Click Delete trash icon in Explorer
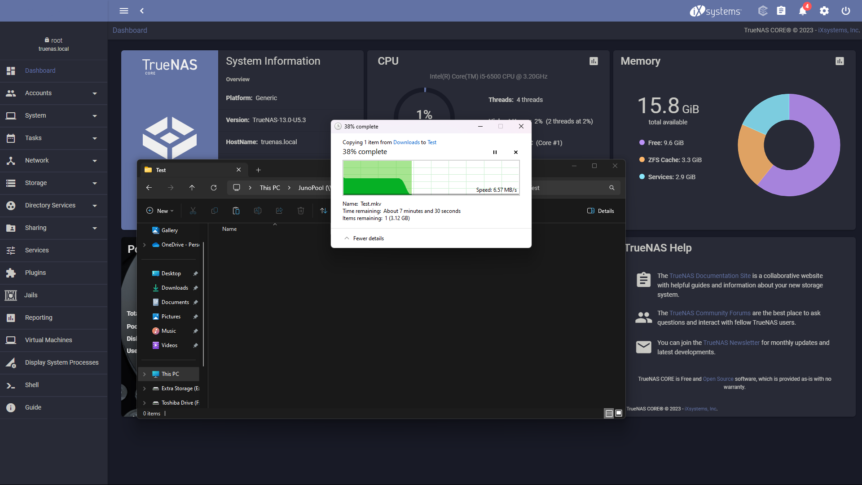This screenshot has width=862, height=485. click(x=301, y=211)
